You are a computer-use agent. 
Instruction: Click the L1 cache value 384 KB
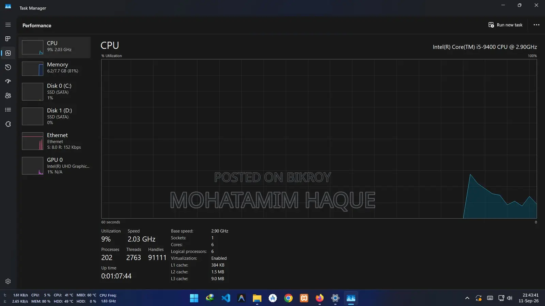(218, 265)
